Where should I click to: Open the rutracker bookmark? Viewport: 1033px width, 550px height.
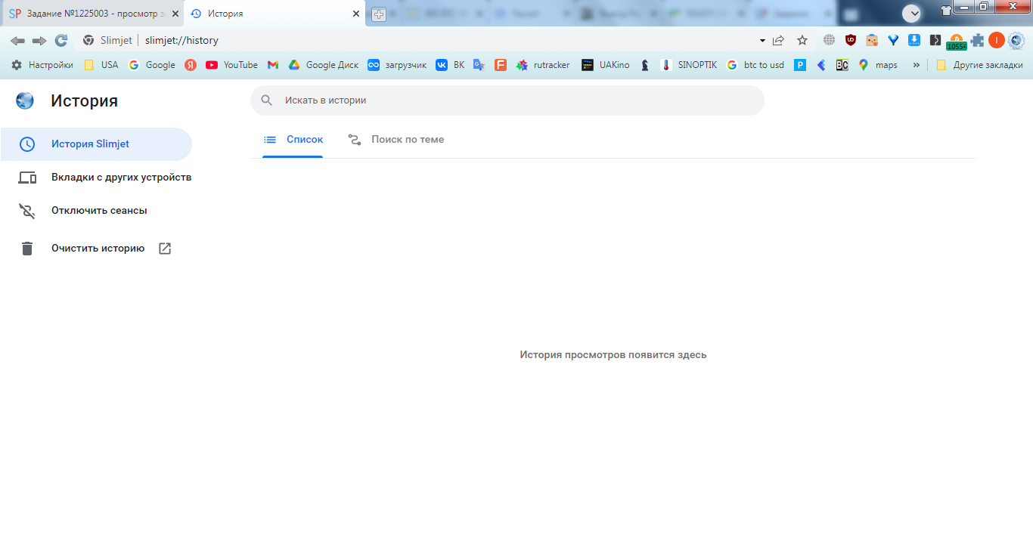(543, 65)
